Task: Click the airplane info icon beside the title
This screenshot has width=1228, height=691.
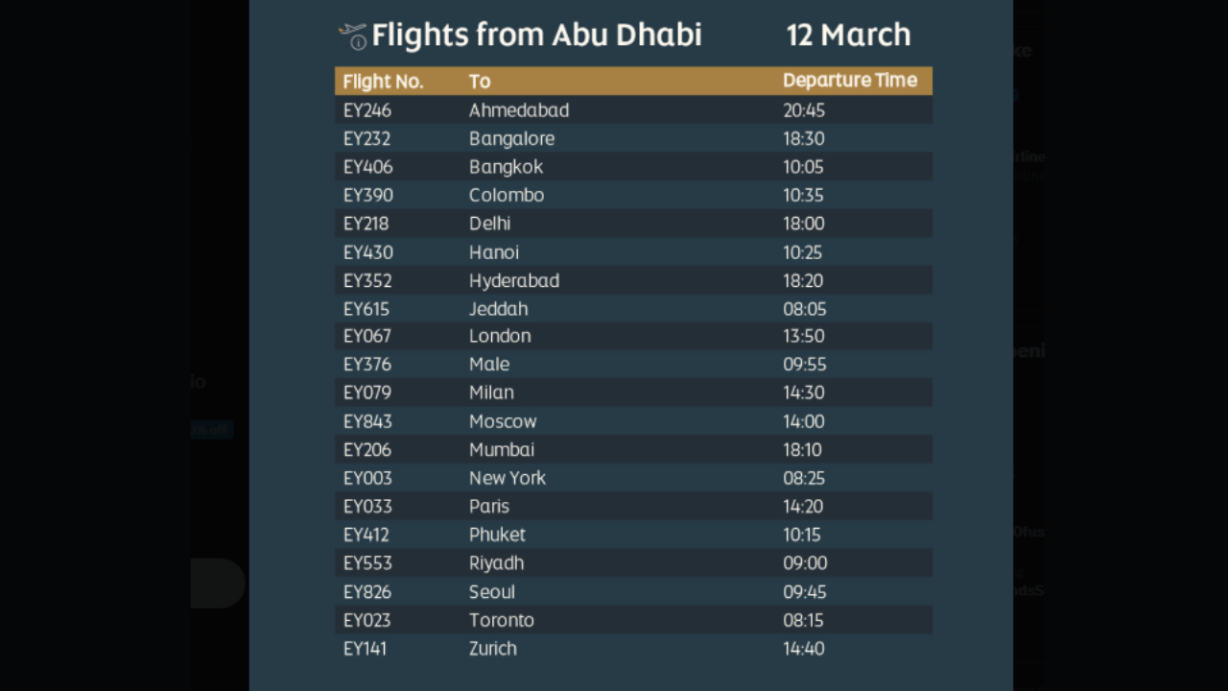Action: click(353, 36)
